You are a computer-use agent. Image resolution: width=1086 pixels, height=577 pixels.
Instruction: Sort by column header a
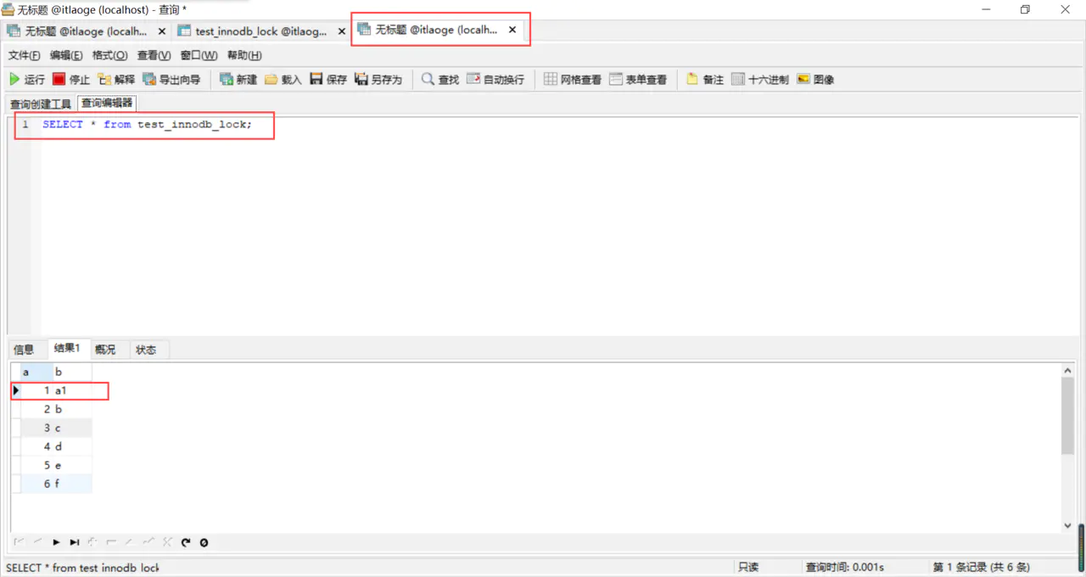[x=36, y=372]
